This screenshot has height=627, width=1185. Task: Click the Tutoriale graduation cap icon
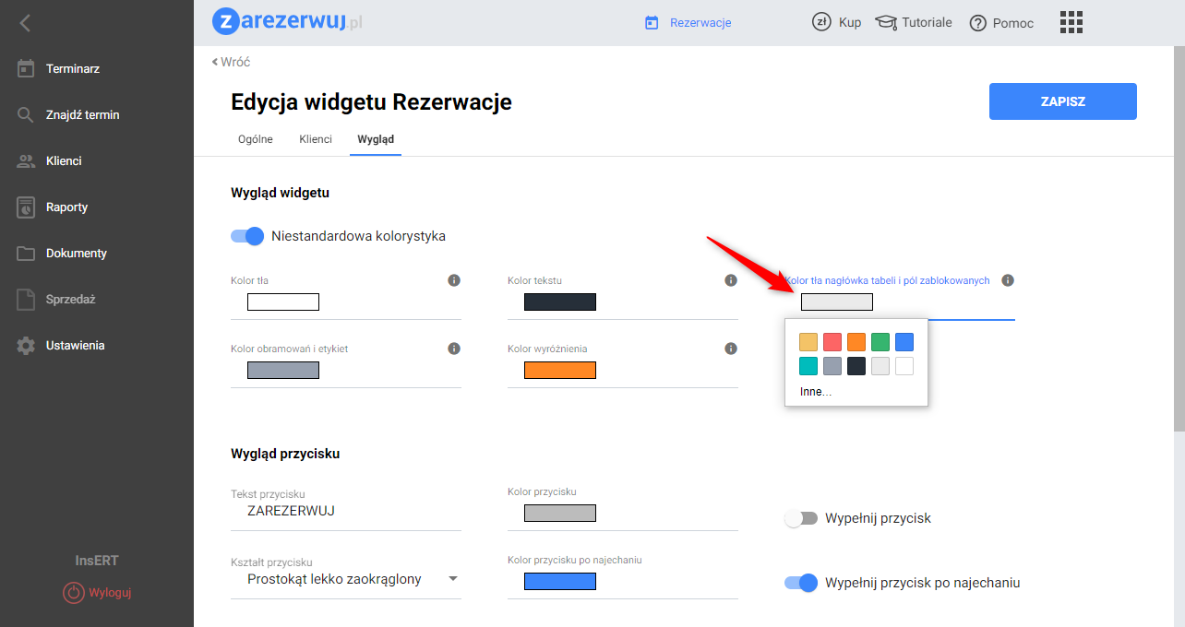point(886,22)
